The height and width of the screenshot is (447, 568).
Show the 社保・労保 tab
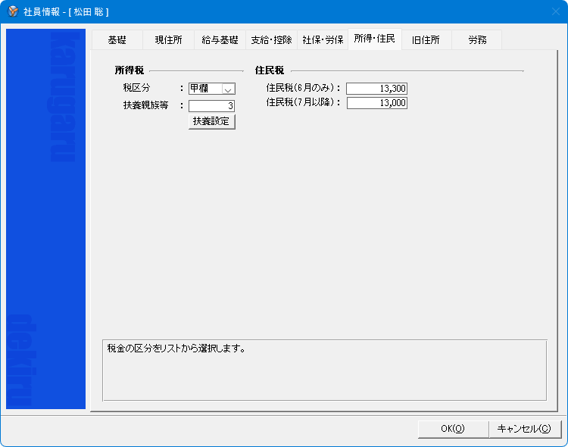pyautogui.click(x=323, y=40)
